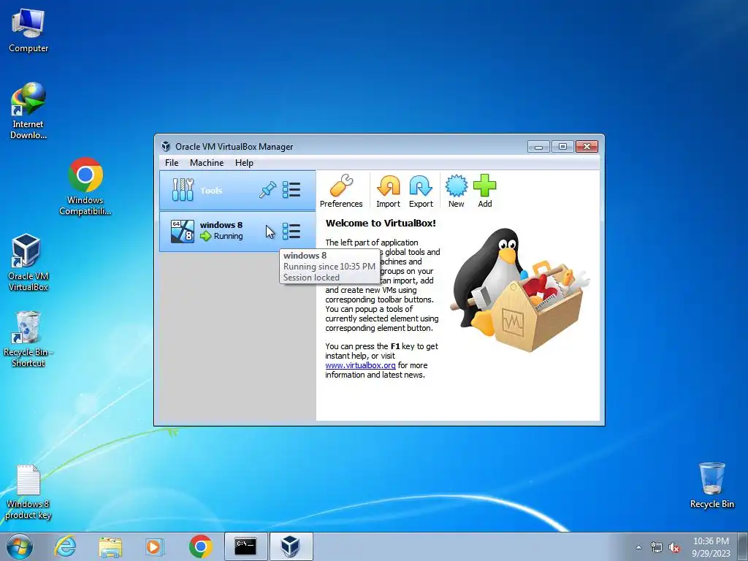Screen dimensions: 748x561
Task: Open the Tools list menu icon
Action: [x=291, y=190]
